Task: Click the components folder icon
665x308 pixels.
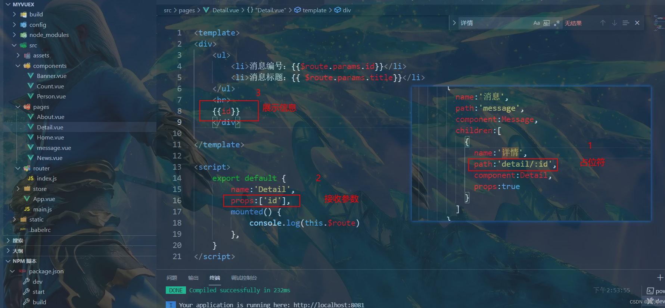Action: (27, 66)
